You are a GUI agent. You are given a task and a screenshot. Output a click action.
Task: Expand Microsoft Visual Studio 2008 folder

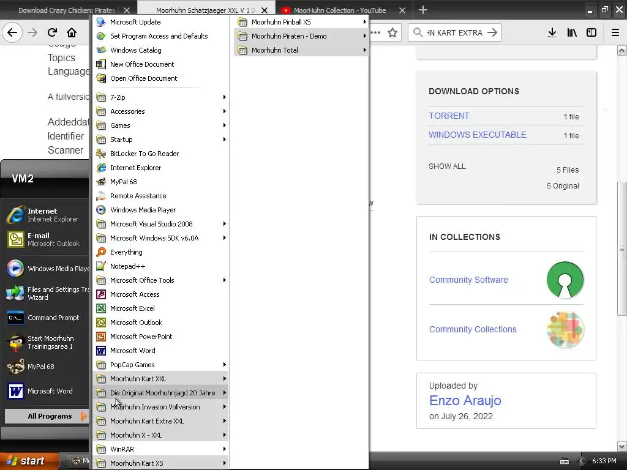pyautogui.click(x=160, y=224)
